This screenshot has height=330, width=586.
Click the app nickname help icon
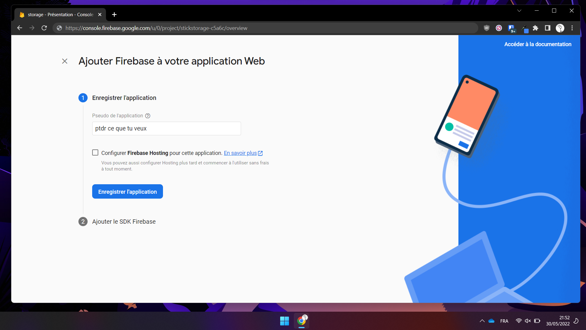(x=148, y=116)
